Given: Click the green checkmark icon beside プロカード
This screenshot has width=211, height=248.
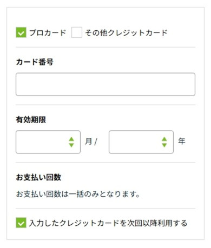Looking at the screenshot, I should (21, 32).
